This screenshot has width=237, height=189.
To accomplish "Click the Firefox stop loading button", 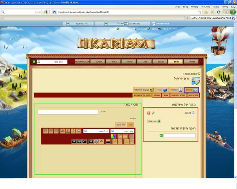I will (x=212, y=12).
